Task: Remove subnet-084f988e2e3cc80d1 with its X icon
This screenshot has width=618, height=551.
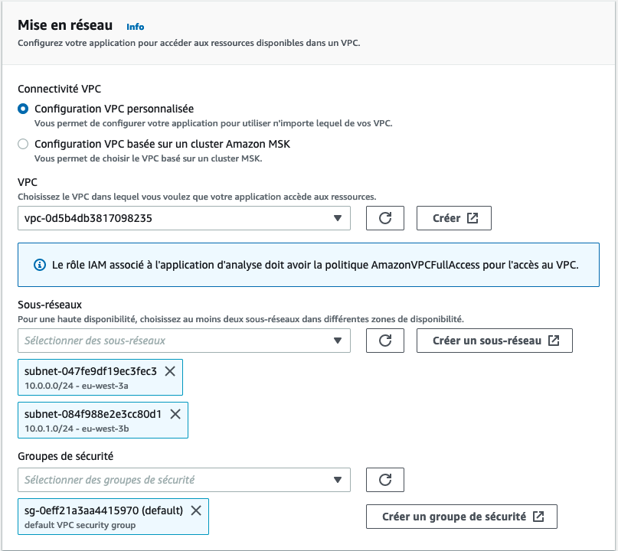Action: click(x=174, y=413)
